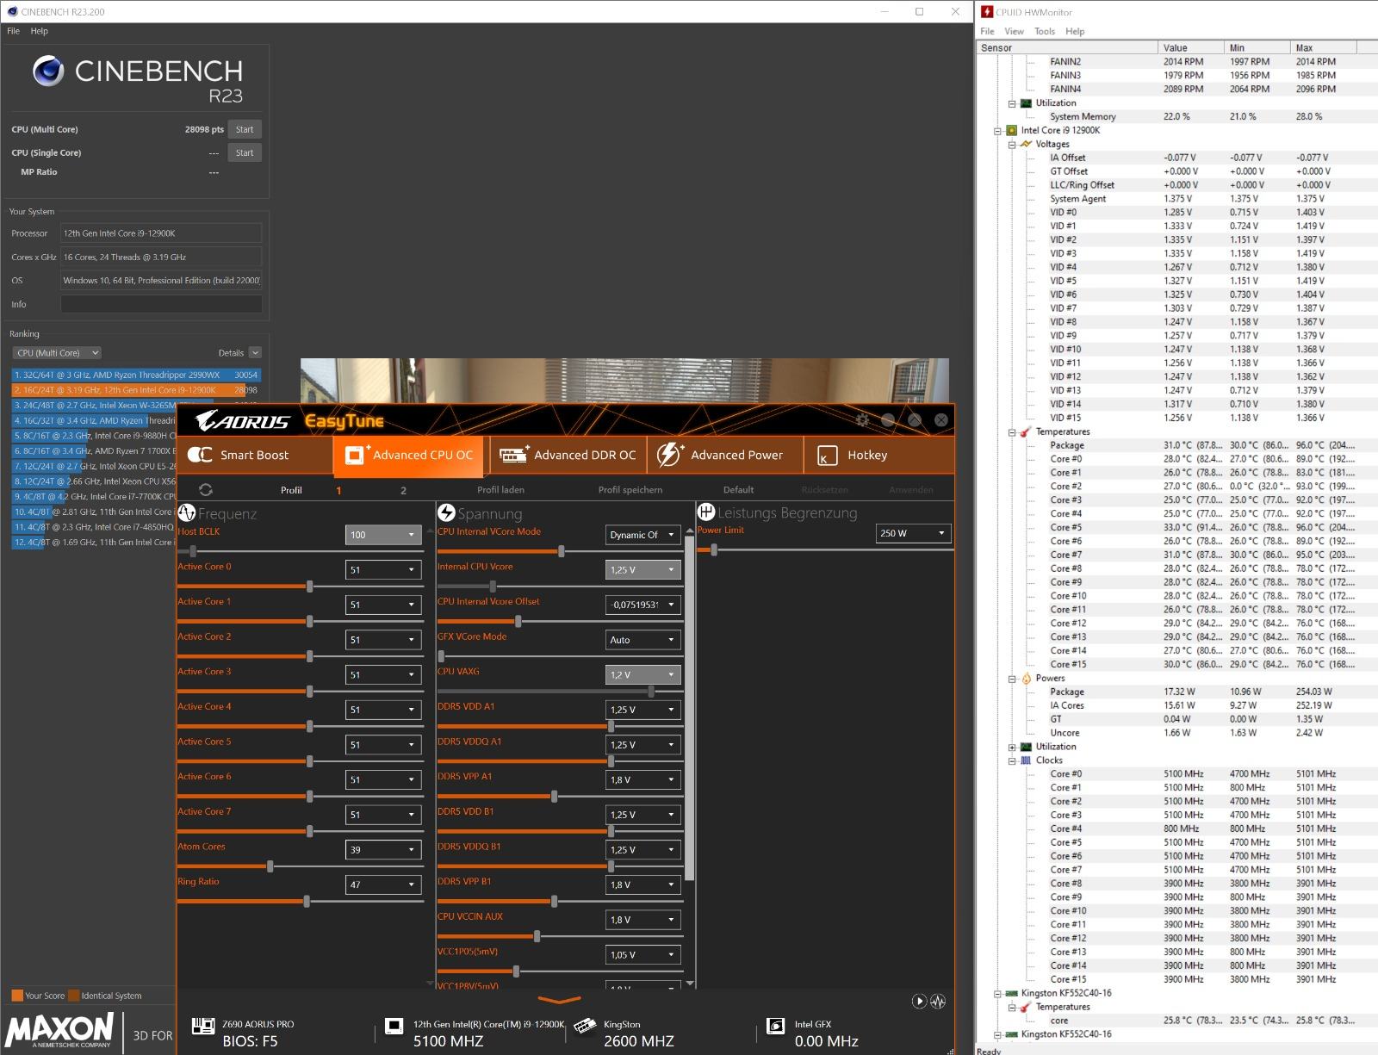
Task: Click the KingSton memory module icon
Action: click(585, 1025)
